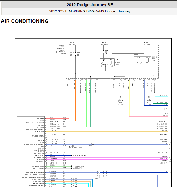This screenshot has height=187, width=177.
Task: Click right-edge 'VIO/LT BLU' label at terminal 20
Action: tap(164, 159)
